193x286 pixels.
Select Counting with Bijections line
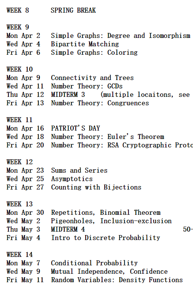coord(96,187)
